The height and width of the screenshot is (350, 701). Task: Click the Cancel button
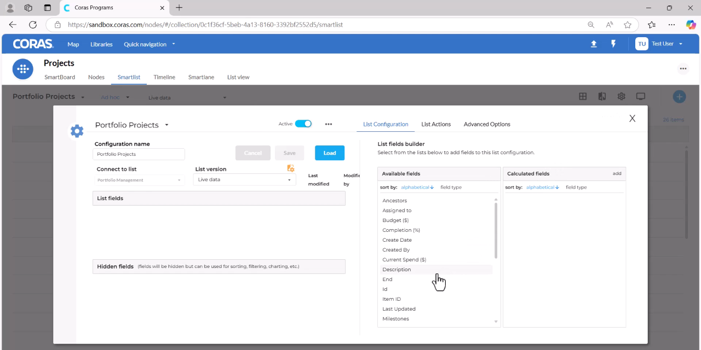click(253, 153)
